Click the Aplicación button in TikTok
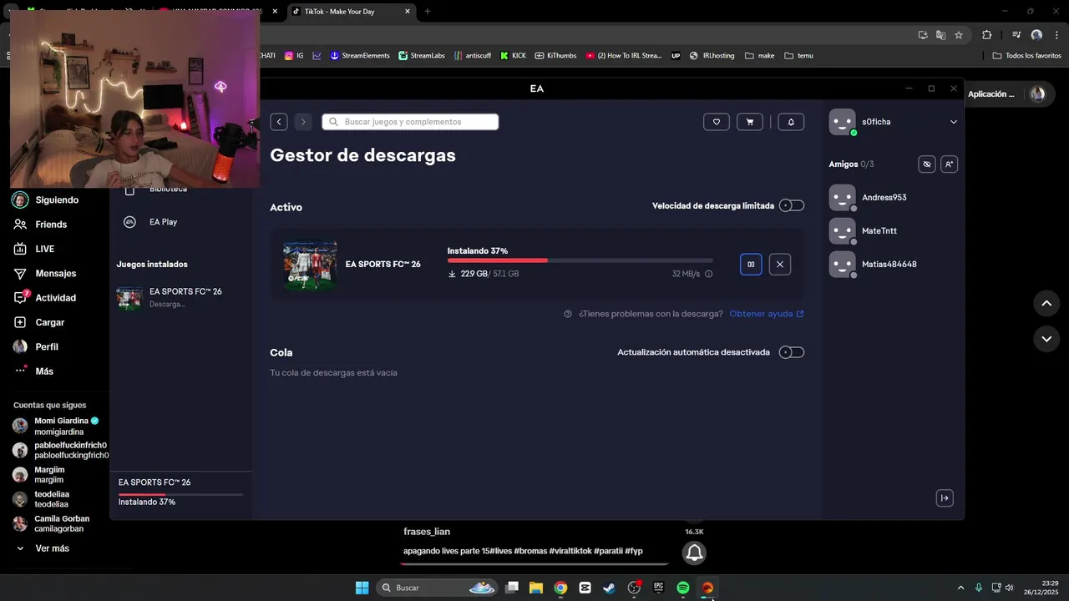The height and width of the screenshot is (601, 1069). 991,94
